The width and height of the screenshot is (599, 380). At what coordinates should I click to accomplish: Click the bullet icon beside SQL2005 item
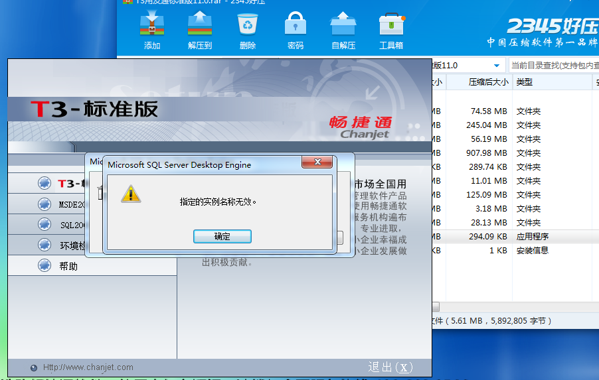[x=44, y=224]
